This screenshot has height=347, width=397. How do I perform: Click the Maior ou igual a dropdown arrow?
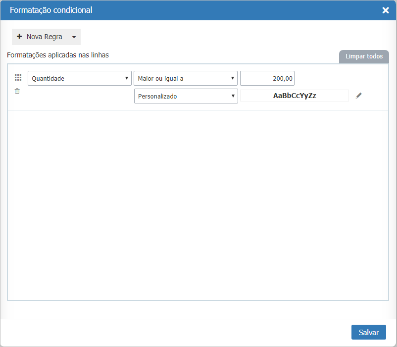click(232, 78)
